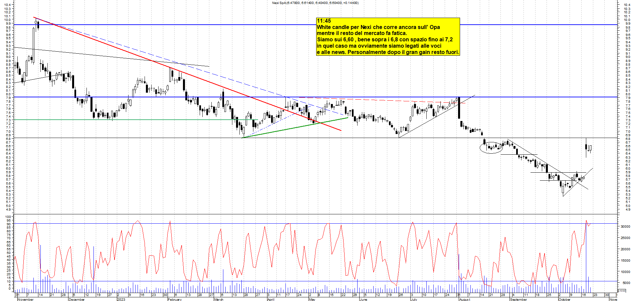
Task: Click the "April" month label
Action: click(x=271, y=299)
